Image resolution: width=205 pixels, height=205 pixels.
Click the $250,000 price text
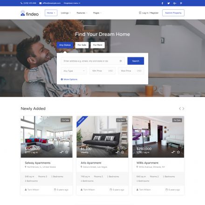click(144, 149)
